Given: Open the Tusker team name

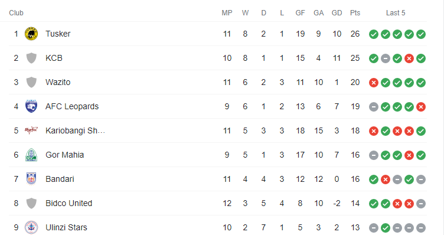Looking at the screenshot, I should tap(58, 34).
